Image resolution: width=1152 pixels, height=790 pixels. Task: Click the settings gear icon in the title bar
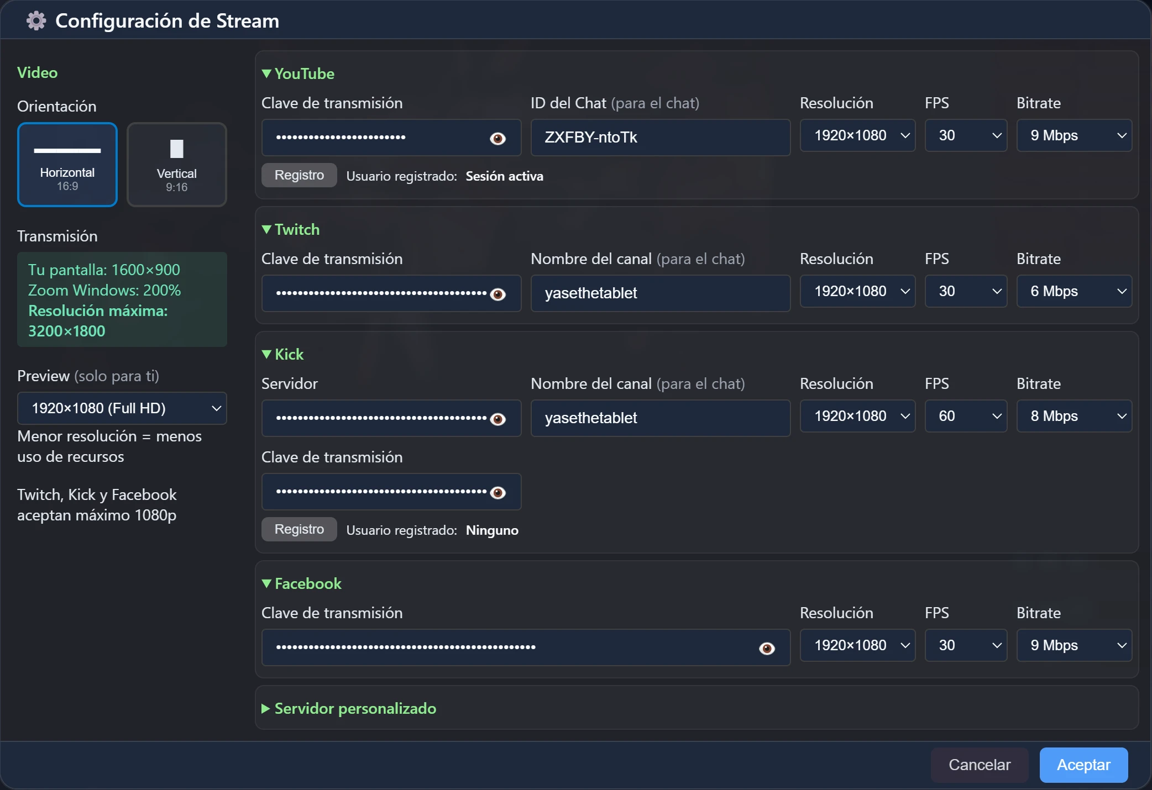pos(35,20)
